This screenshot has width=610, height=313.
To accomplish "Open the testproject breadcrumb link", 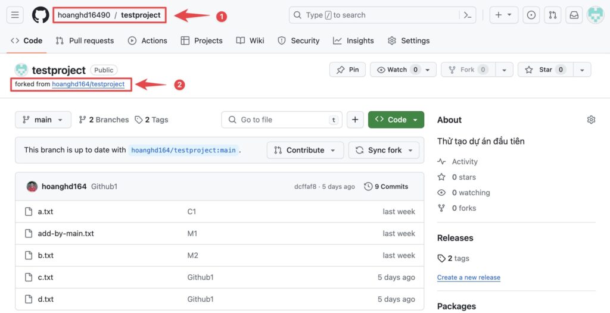I will click(141, 15).
